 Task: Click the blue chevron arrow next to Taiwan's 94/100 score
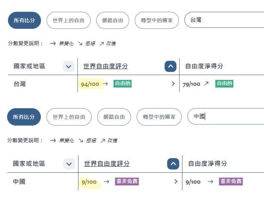(173, 84)
